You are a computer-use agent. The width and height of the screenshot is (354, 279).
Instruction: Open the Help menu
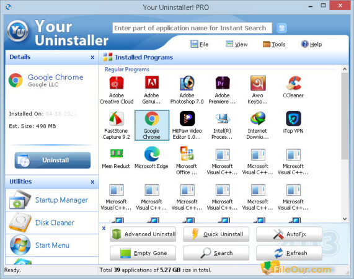click(x=311, y=44)
